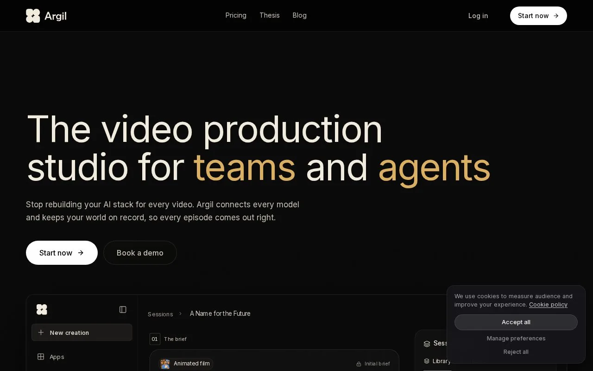Image resolution: width=593 pixels, height=371 pixels.
Task: Accept all cookies
Action: click(x=516, y=322)
